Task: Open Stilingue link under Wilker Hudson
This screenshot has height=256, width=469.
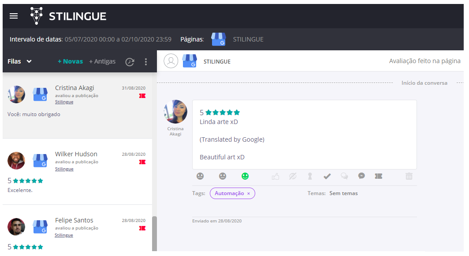Action: 64,169
